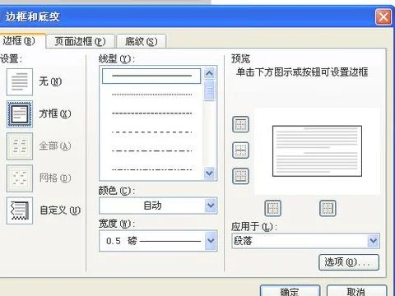395x296 pixels.
Task: Expand the 应用于 dropdown showing 段落
Action: coord(305,241)
